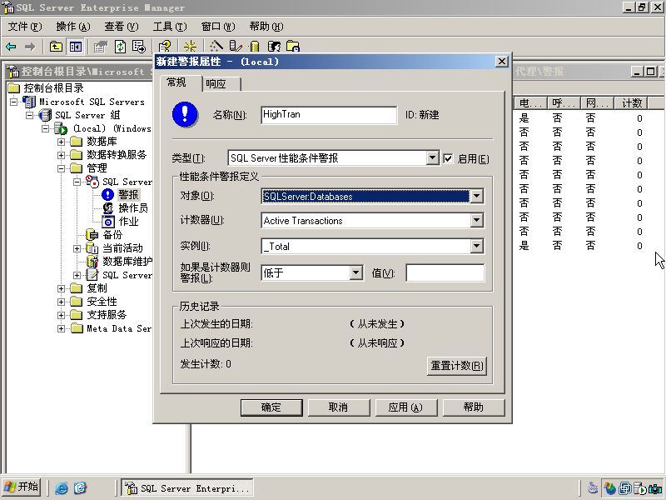The height and width of the screenshot is (500, 666).
Task: Toggle the 启用 enabled checkbox
Action: pyautogui.click(x=448, y=159)
